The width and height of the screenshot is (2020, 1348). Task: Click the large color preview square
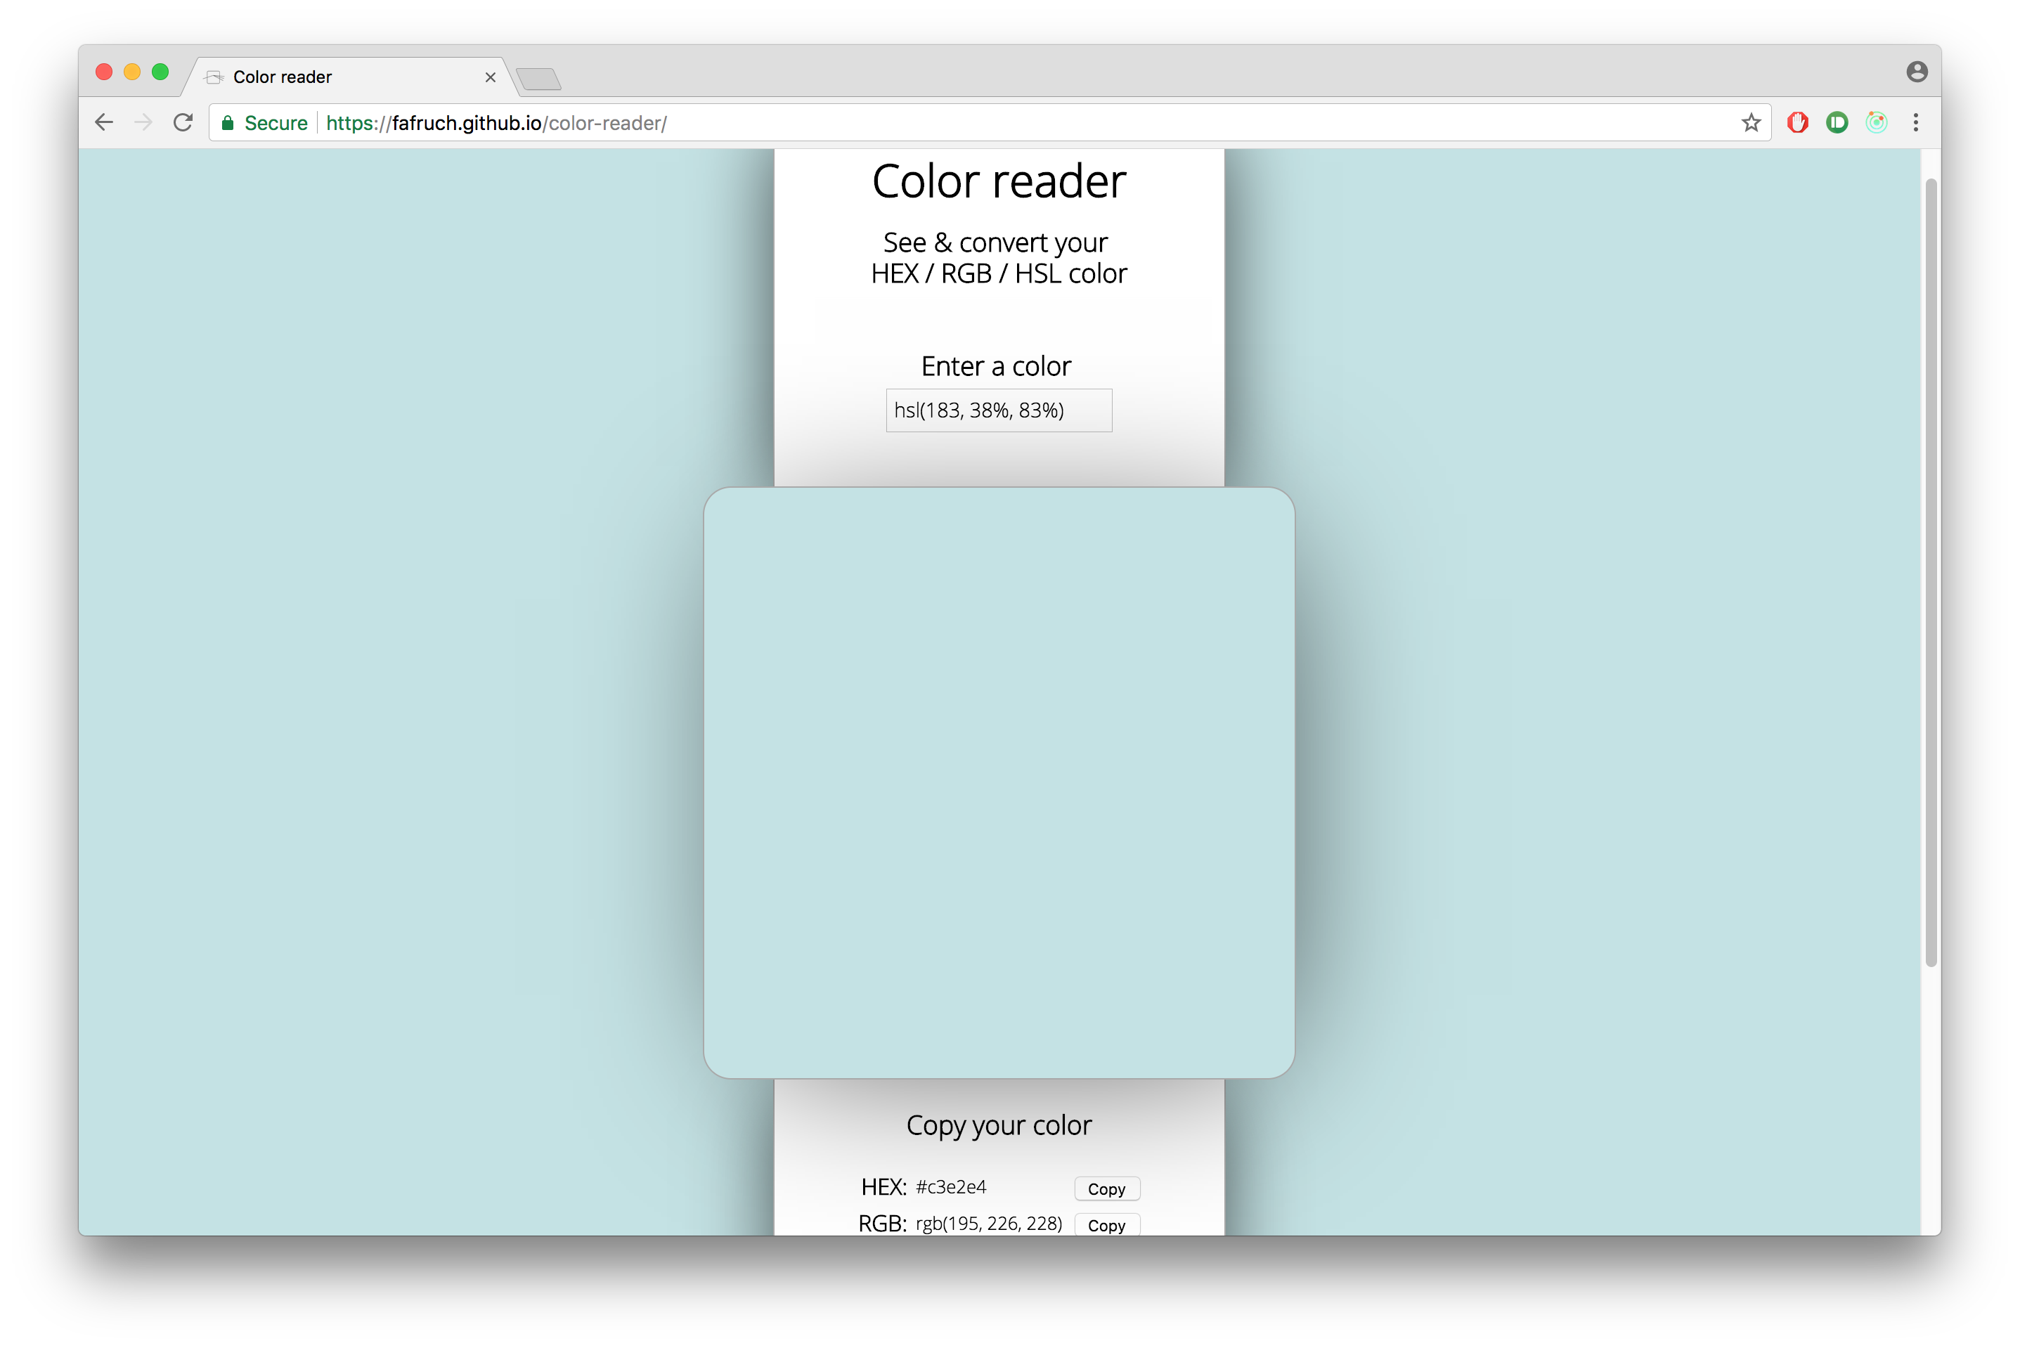pyautogui.click(x=999, y=782)
